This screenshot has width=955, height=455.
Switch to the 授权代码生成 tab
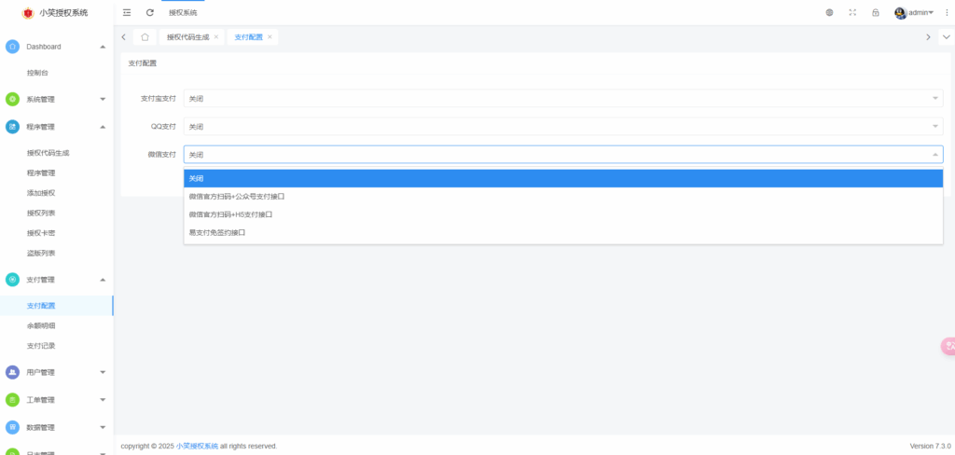point(187,36)
